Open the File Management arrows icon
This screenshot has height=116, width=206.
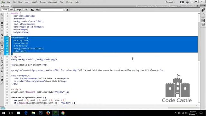click(67, 10)
